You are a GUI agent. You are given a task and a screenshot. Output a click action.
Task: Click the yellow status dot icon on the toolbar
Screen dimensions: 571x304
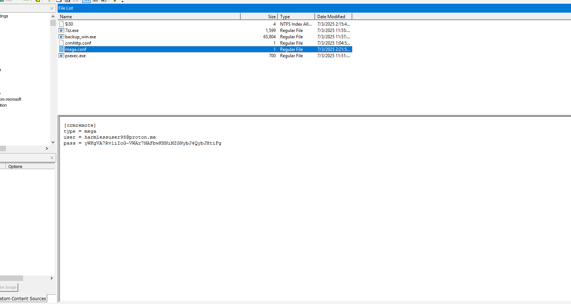tap(115, 1)
